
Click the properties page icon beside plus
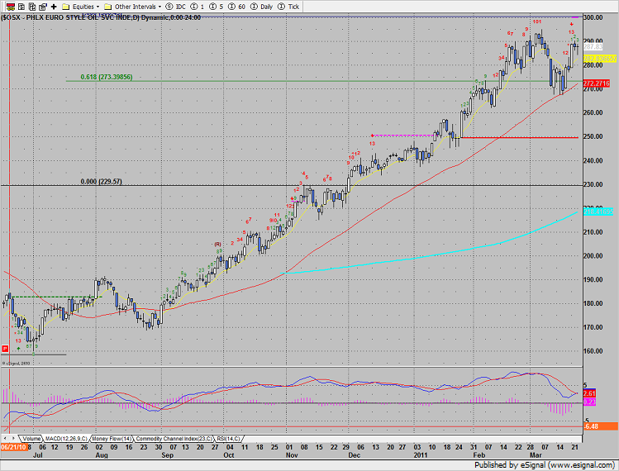point(43,7)
